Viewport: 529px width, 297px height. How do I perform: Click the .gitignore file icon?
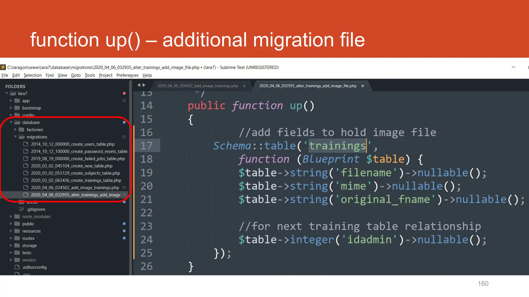(x=21, y=209)
